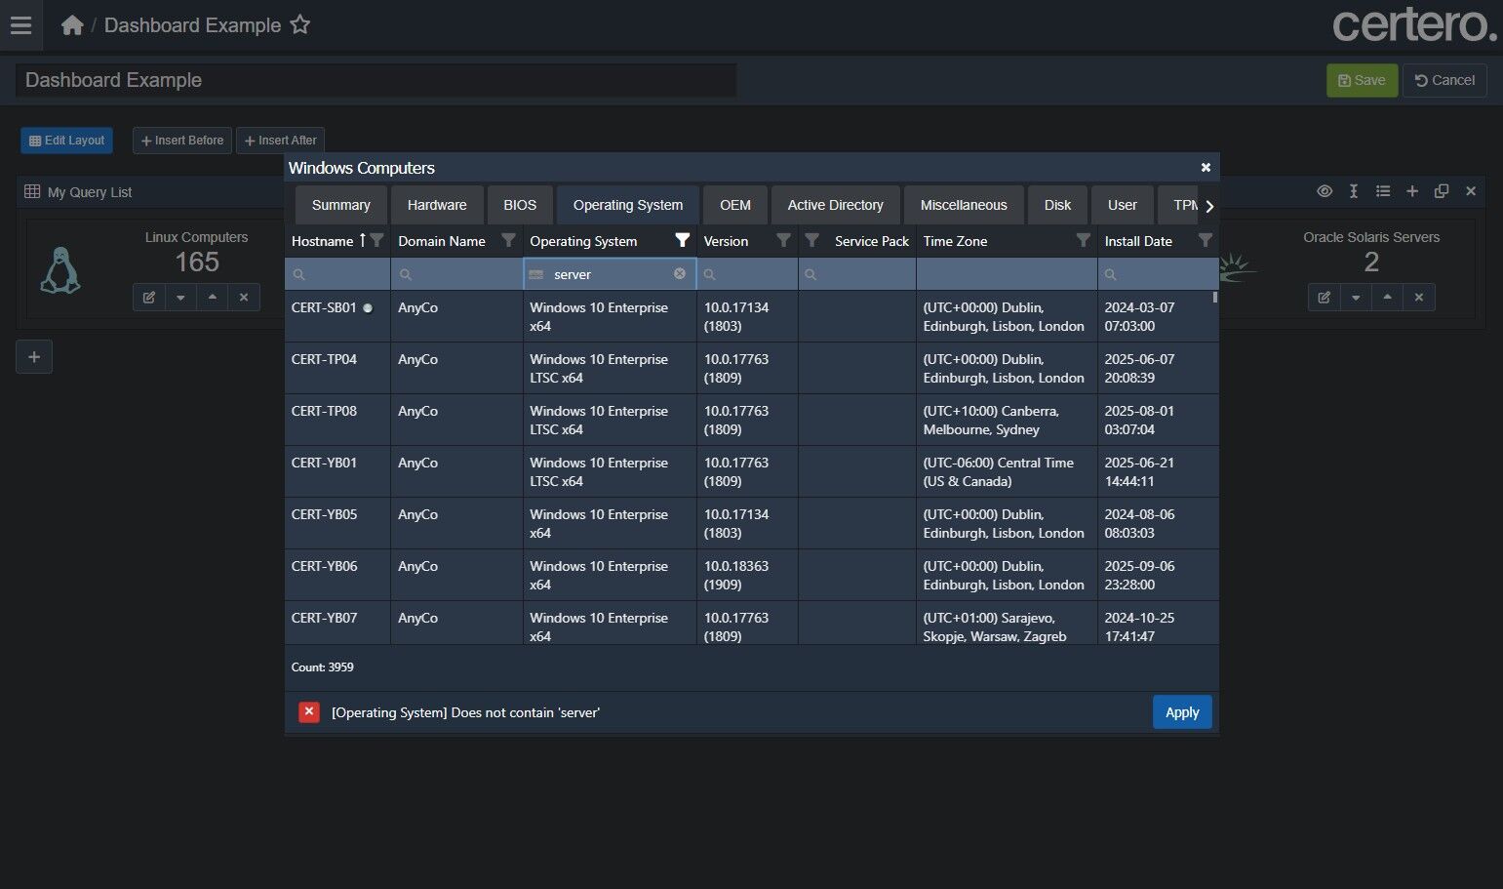Move the Linux Computers tile down

click(180, 298)
